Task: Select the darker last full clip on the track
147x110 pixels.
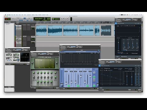Action: pos(106,31)
